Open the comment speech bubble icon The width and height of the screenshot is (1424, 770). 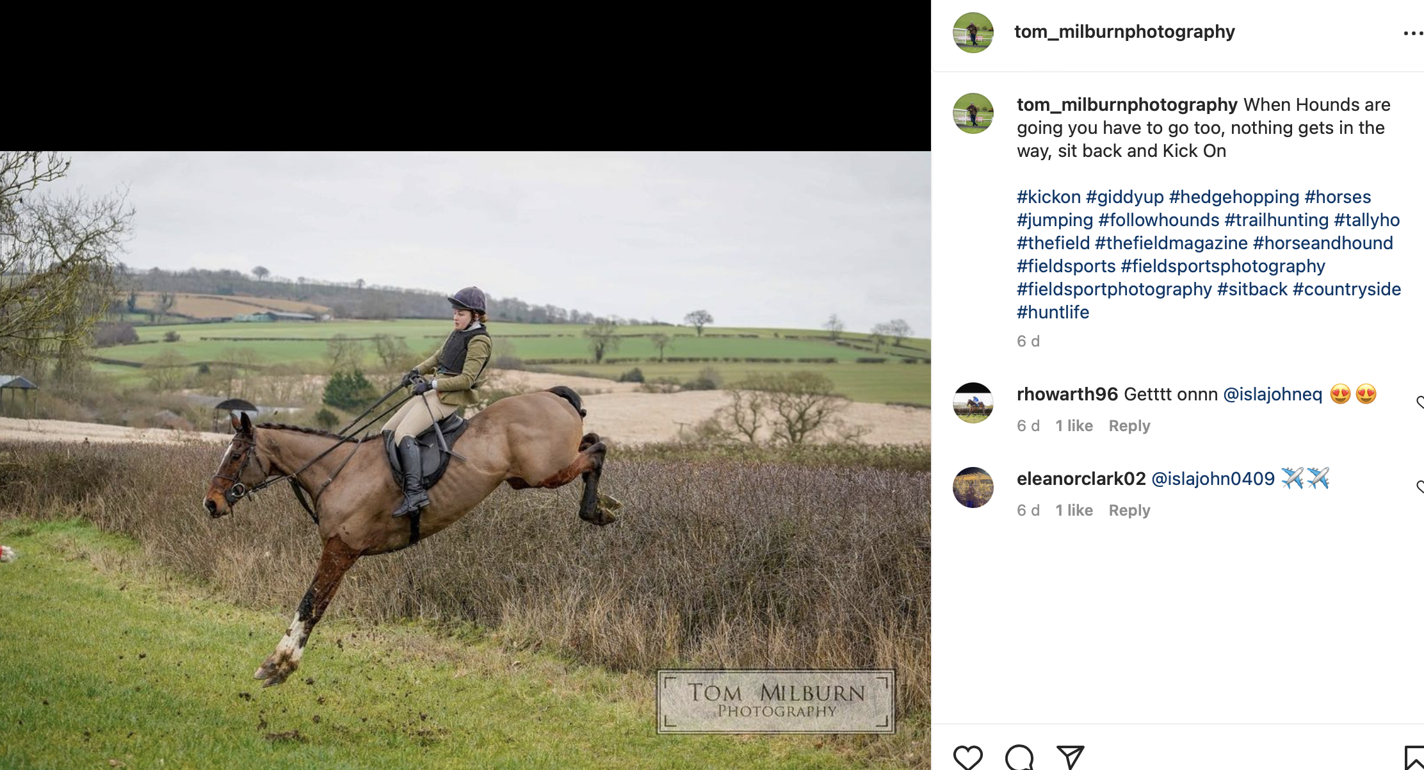(x=1019, y=757)
